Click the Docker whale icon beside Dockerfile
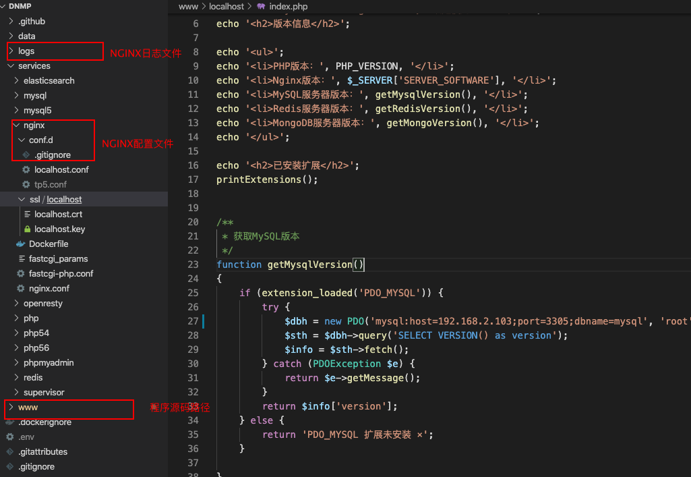Image resolution: width=691 pixels, height=477 pixels. point(21,244)
